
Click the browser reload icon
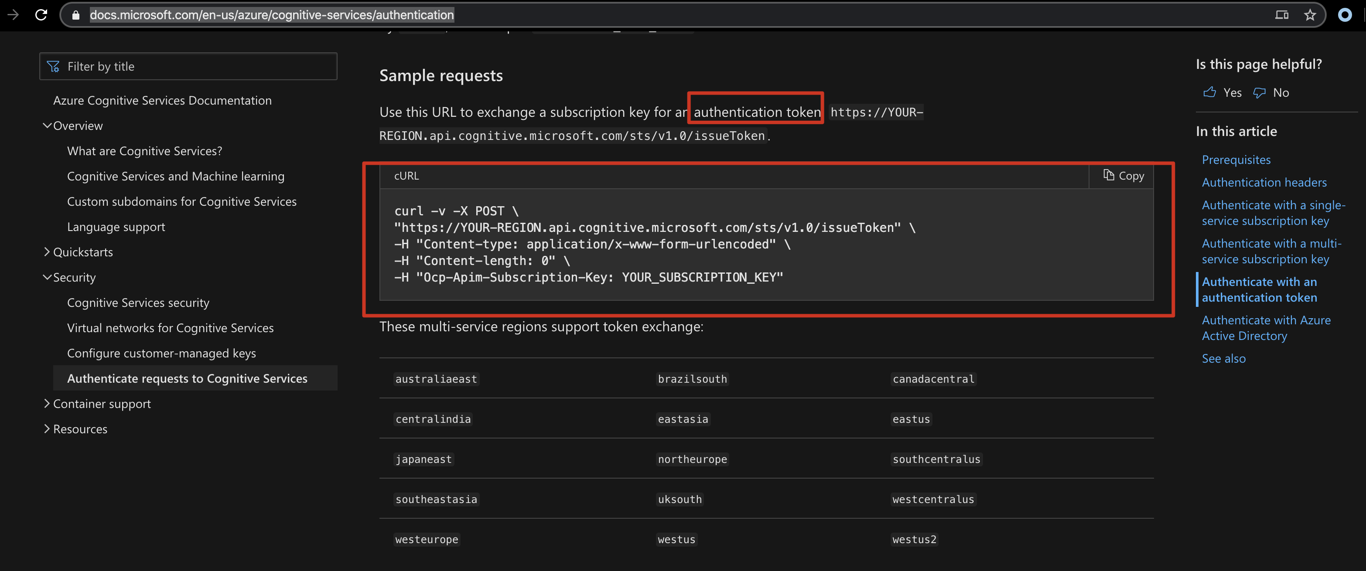tap(41, 15)
